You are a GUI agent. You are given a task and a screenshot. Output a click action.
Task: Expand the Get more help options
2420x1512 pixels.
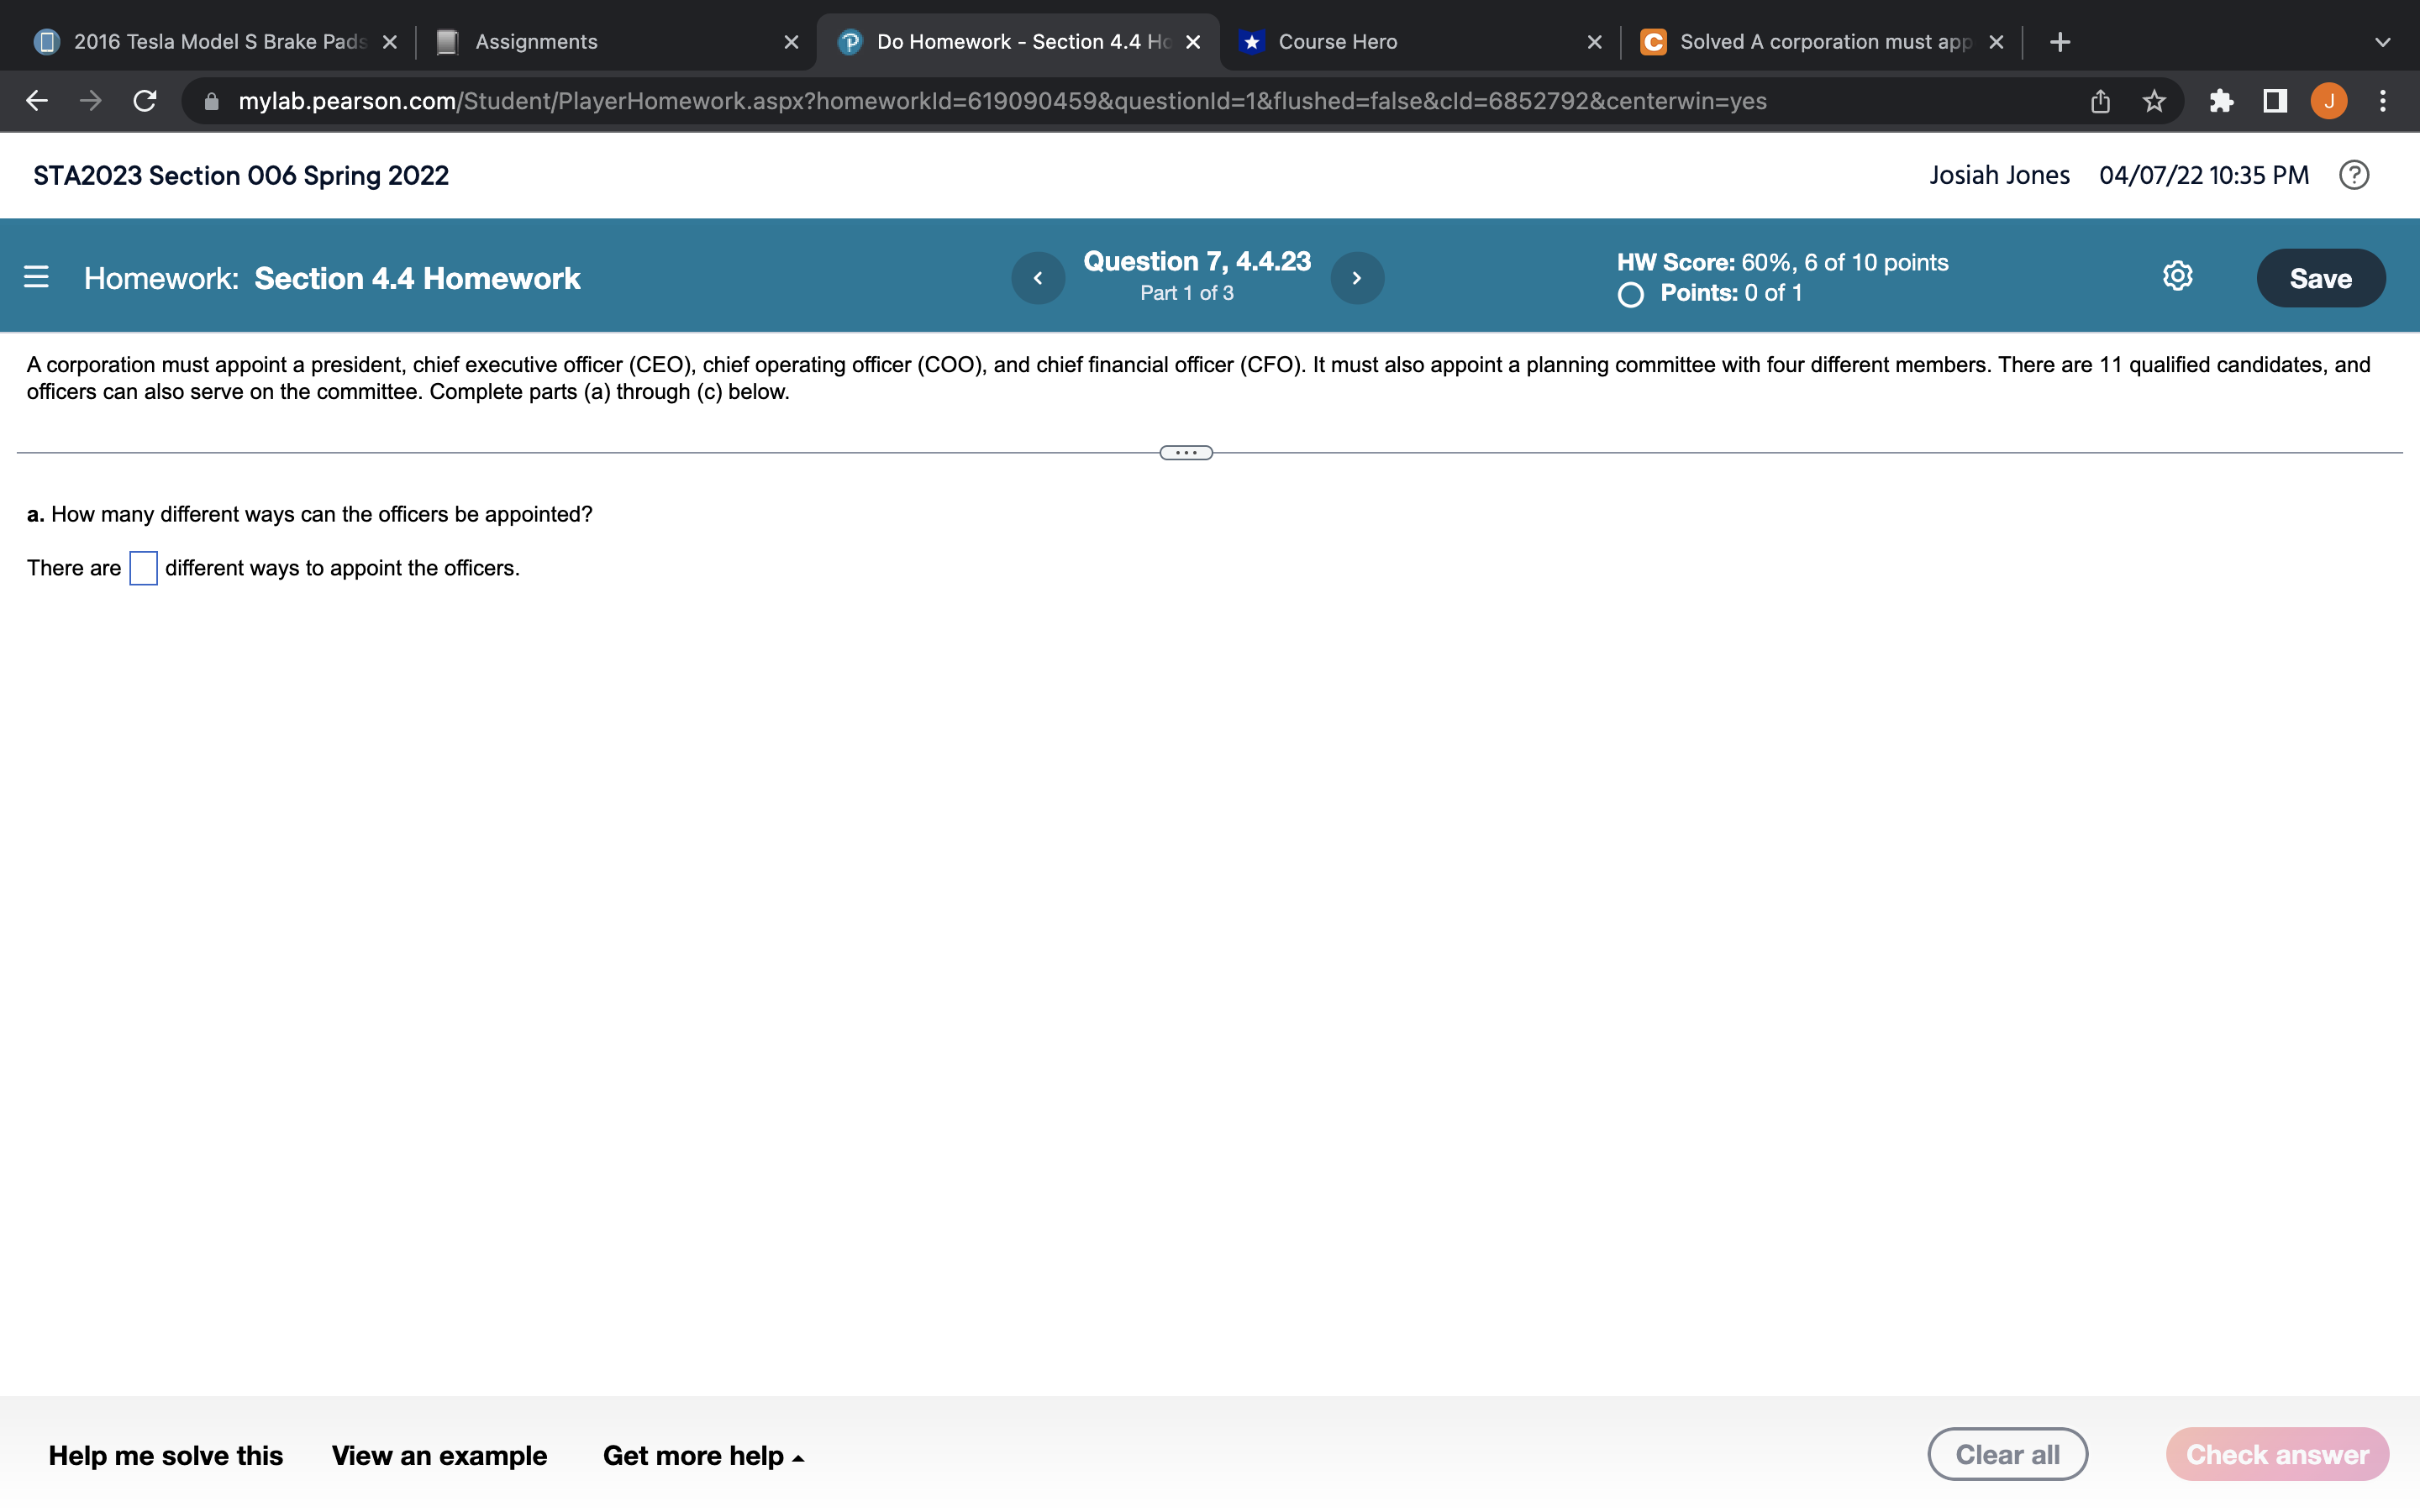703,1455
